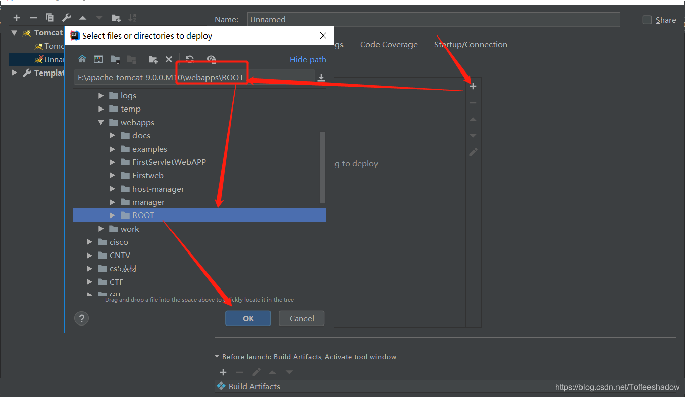Expand the cisco folder
This screenshot has height=397, width=685.
pos(90,242)
